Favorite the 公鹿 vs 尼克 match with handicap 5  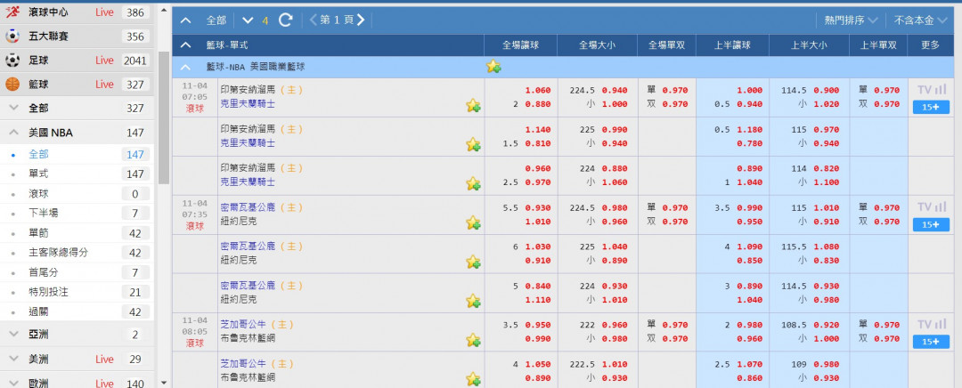[x=473, y=301]
